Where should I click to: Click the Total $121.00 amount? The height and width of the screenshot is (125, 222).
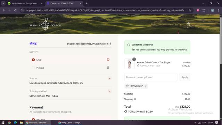click(185, 107)
